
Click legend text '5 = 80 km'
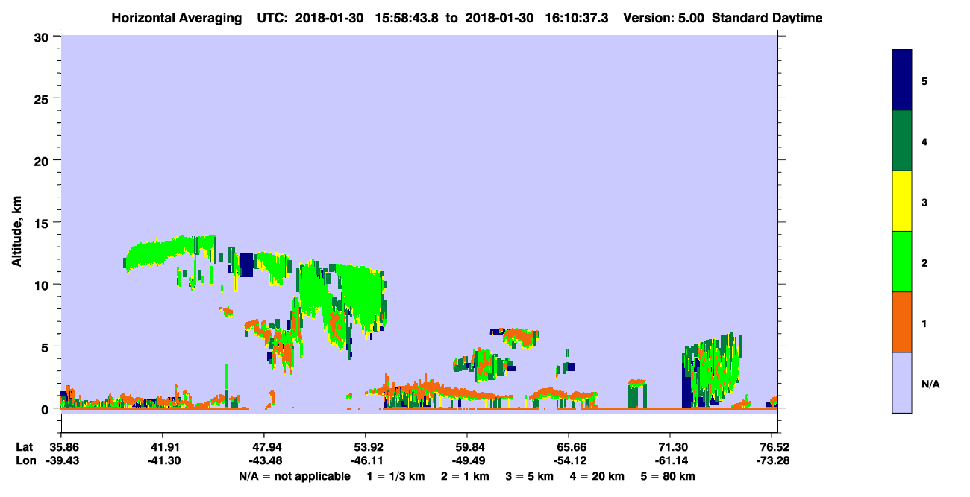[669, 476]
